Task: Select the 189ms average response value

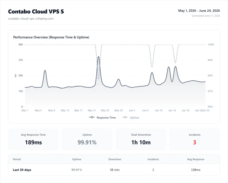Action: tap(33, 142)
